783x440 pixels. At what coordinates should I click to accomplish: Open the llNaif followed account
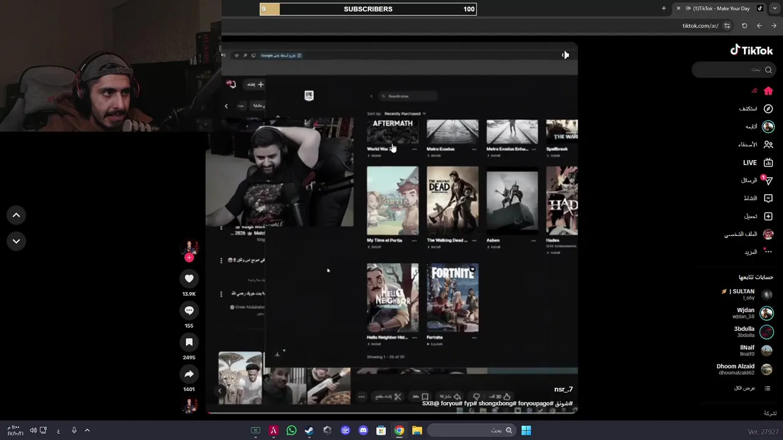[755, 350]
